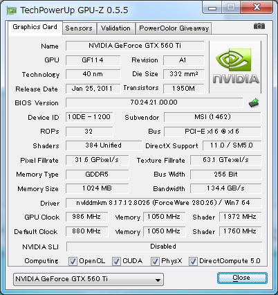Click Bandwidth field 134.4 GB/s

[x=226, y=188]
